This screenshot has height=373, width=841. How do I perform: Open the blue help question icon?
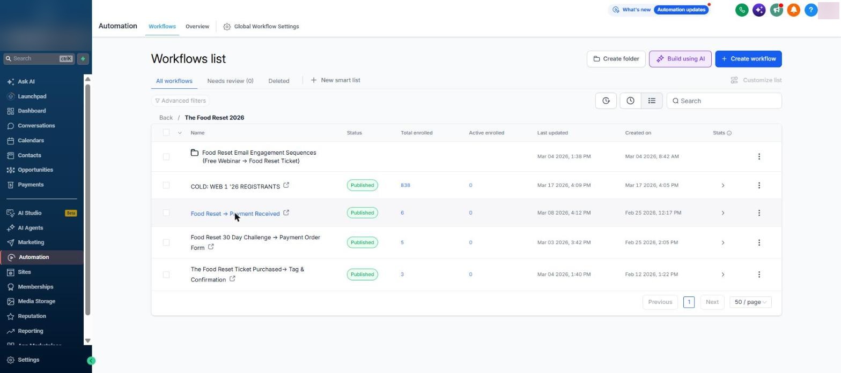tap(811, 10)
